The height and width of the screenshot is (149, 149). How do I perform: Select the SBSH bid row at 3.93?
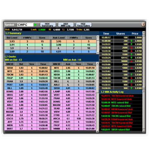click(27, 68)
